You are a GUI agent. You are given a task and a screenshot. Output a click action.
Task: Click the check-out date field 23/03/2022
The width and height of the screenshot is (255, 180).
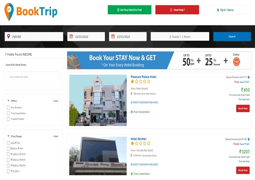(128, 36)
